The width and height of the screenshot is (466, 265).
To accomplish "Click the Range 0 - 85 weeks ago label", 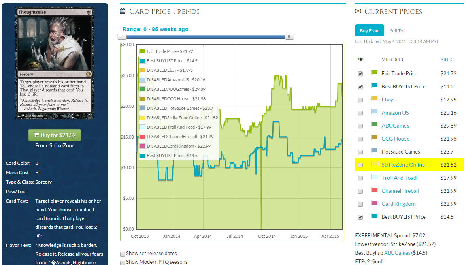I will [x=155, y=29].
